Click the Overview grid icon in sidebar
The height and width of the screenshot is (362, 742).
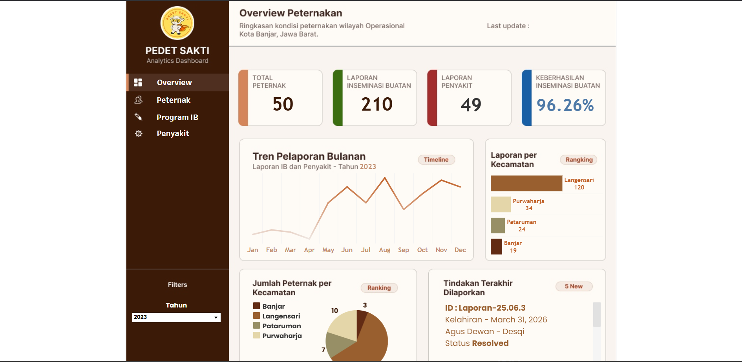click(x=138, y=82)
